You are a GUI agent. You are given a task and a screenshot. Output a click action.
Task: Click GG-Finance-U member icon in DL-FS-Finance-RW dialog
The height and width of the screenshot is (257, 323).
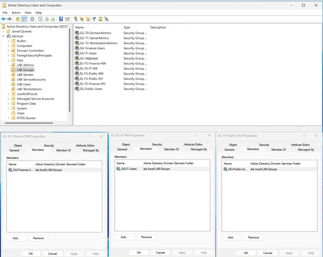coord(10,170)
